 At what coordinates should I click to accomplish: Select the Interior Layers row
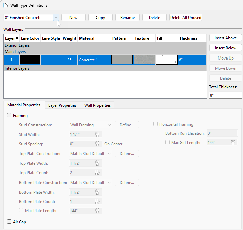(105, 68)
